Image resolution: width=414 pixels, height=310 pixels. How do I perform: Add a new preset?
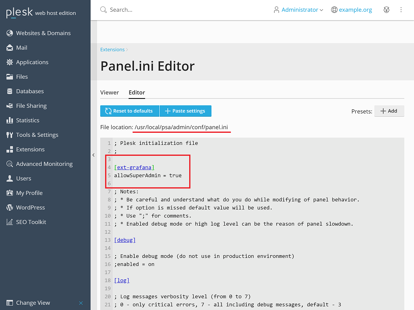pos(389,111)
